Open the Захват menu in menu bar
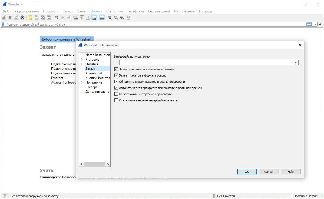Screen dimensions: 324x199 [x=82, y=11]
